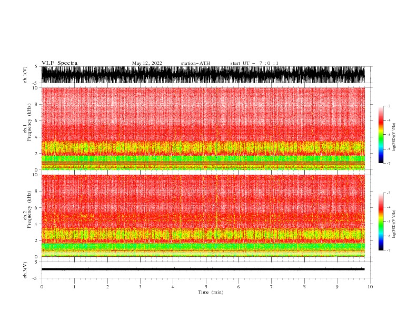
Task: Click the 'station=ATH' label
Action: tap(195, 63)
